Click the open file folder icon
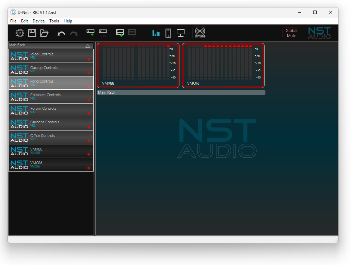 coord(44,33)
